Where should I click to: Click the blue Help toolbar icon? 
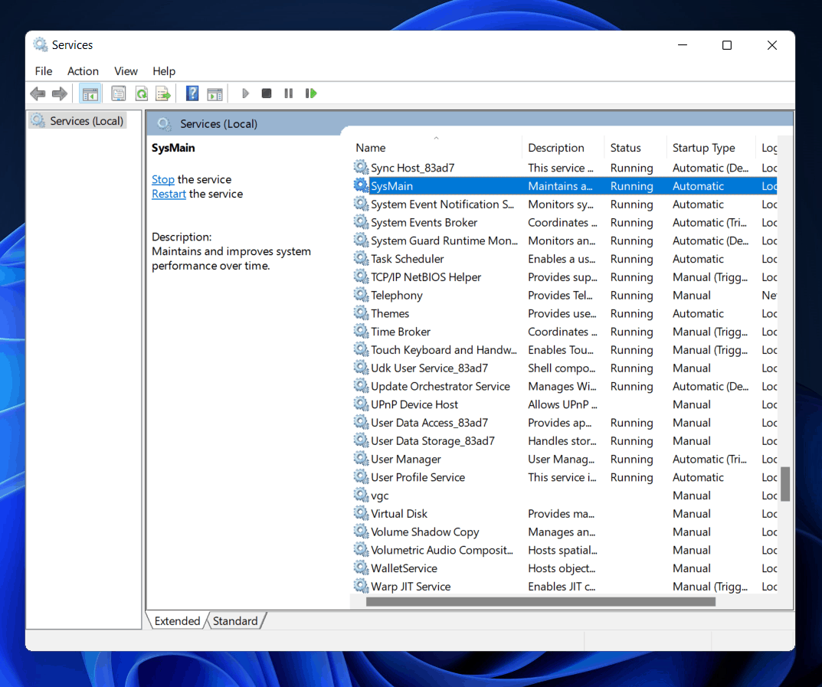(192, 93)
